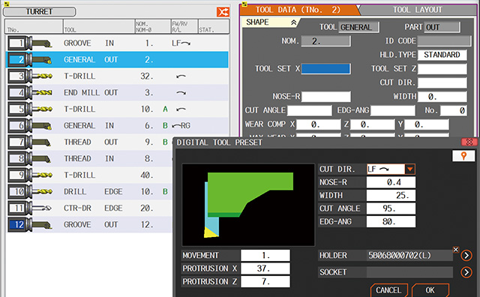Viewport: 480px width, 297px height.
Task: Click the PROTRUSION X value field
Action: click(265, 268)
